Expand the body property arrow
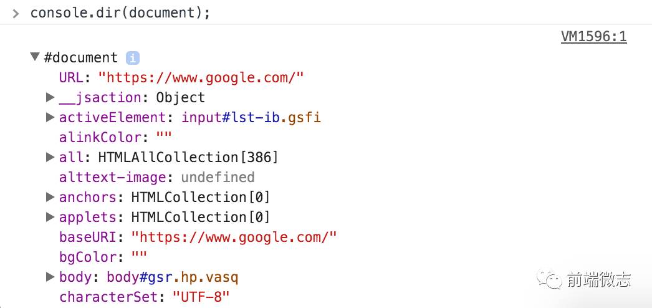The image size is (652, 308). tap(50, 277)
